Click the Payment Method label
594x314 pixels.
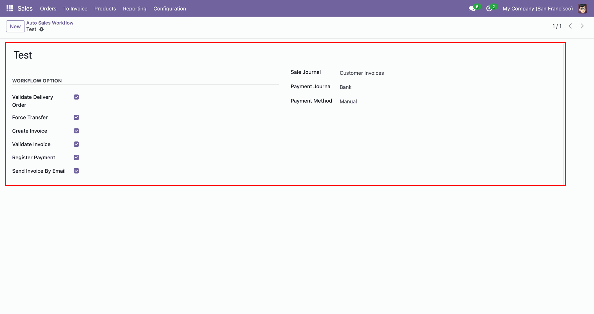(x=311, y=101)
